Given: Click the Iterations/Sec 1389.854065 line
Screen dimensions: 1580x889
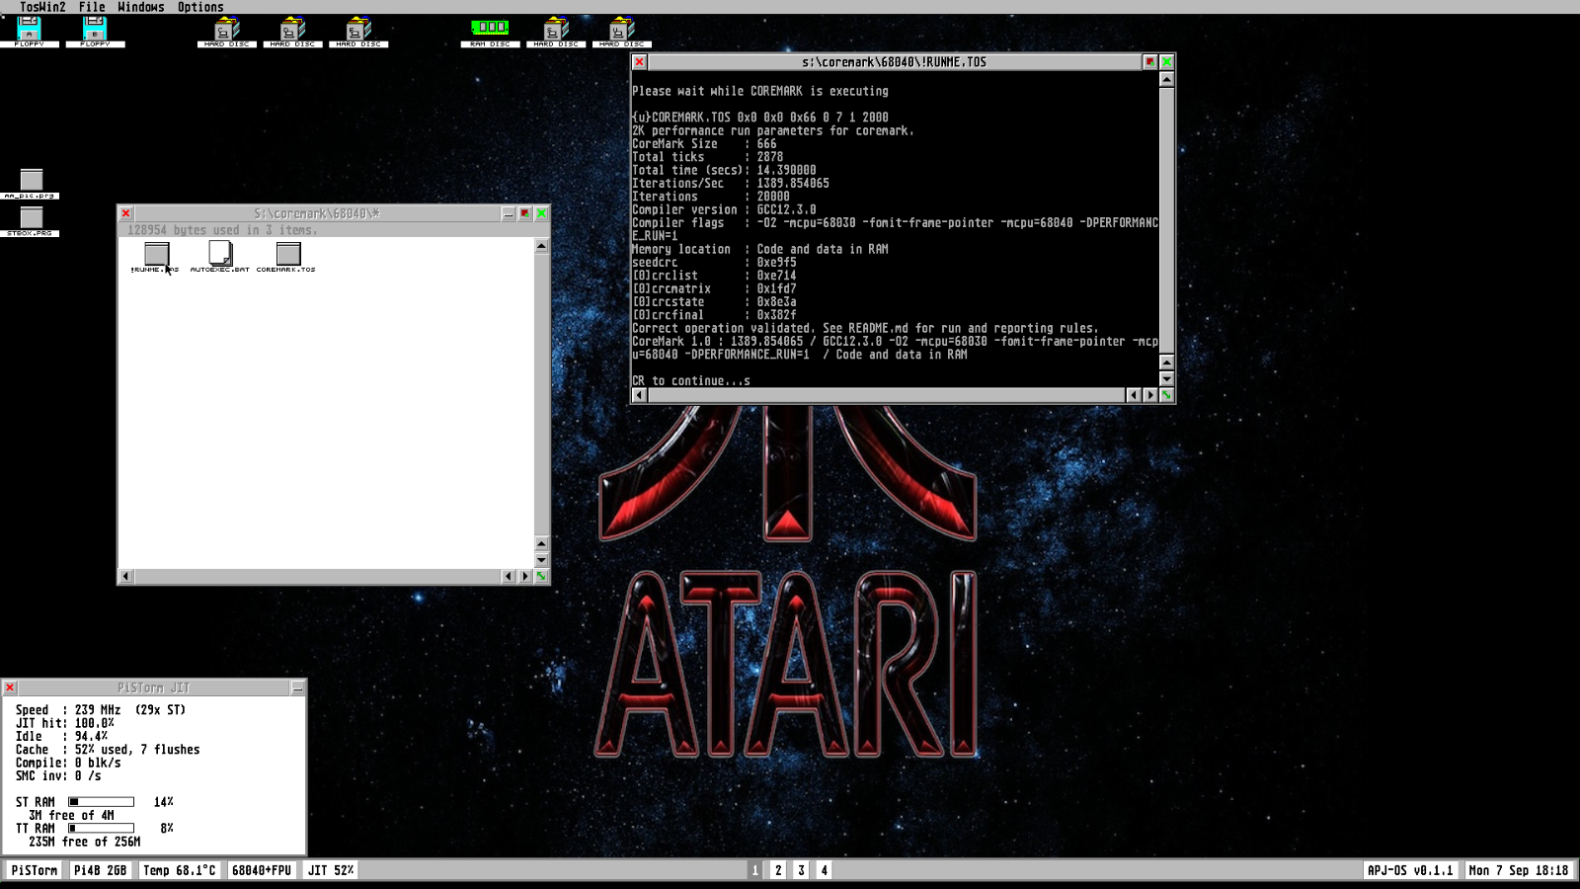Looking at the screenshot, I should click(x=731, y=183).
